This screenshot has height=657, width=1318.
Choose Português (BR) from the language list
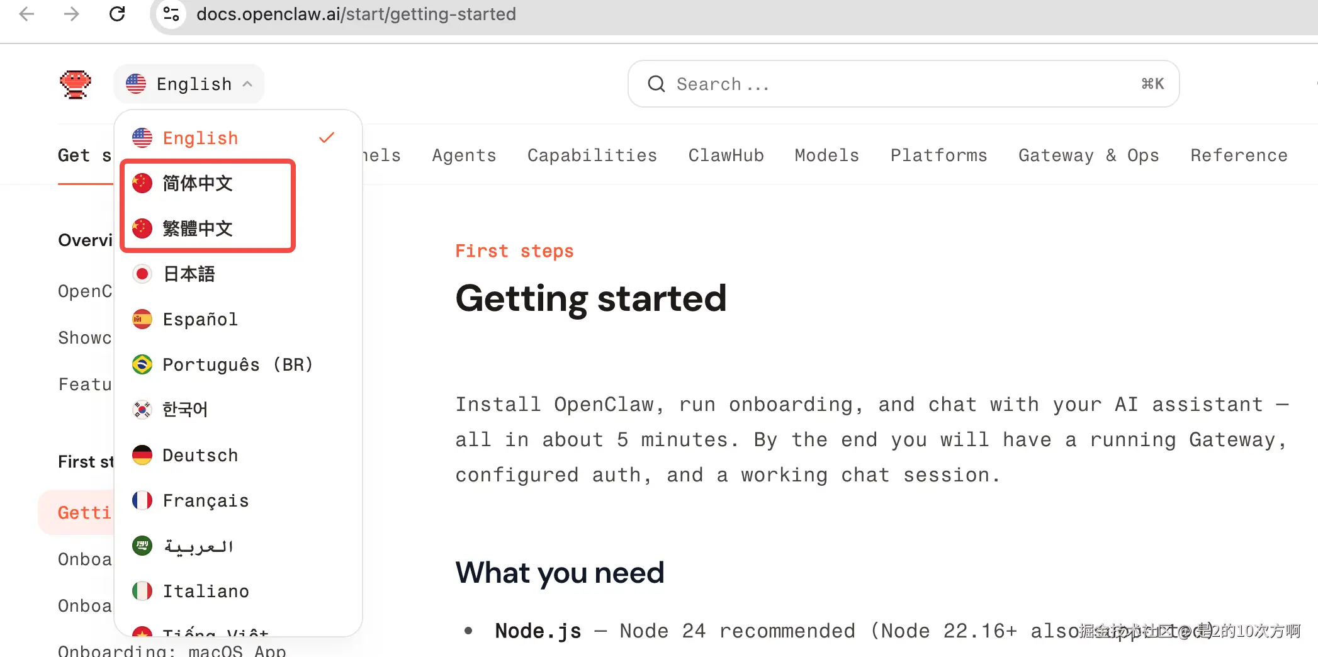(x=238, y=364)
